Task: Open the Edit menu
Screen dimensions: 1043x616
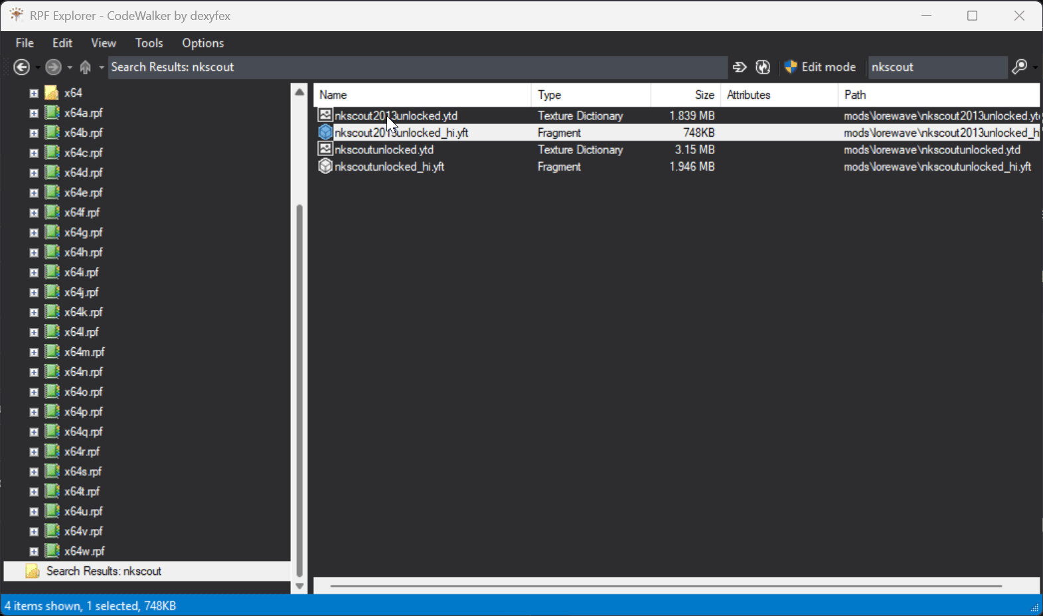Action: (62, 43)
